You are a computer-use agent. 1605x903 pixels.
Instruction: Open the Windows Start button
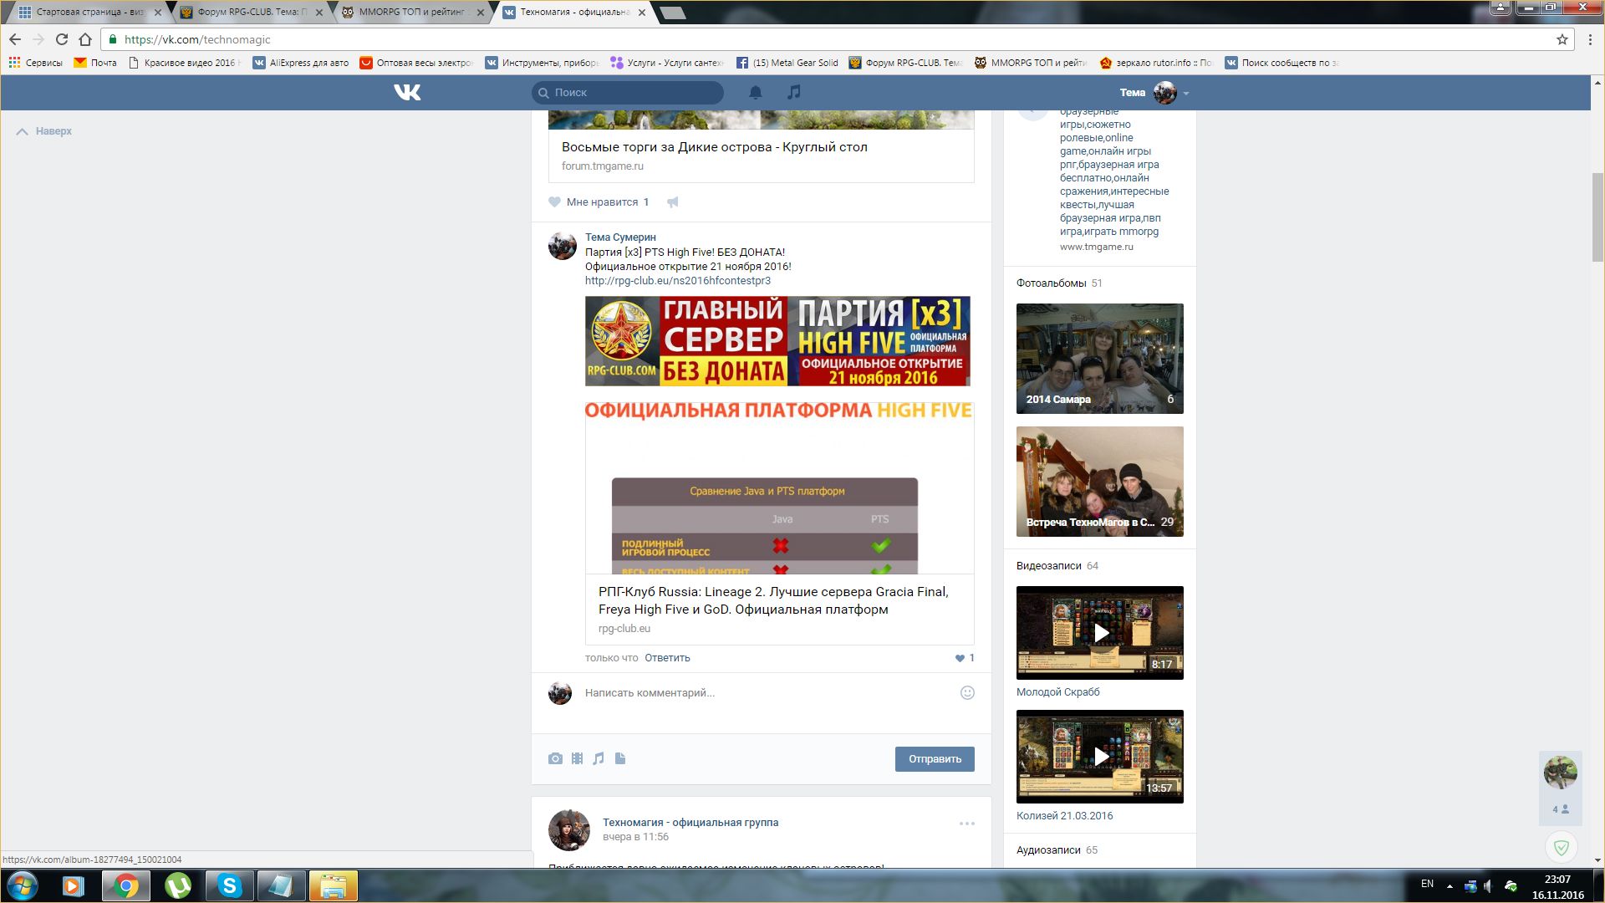click(23, 885)
